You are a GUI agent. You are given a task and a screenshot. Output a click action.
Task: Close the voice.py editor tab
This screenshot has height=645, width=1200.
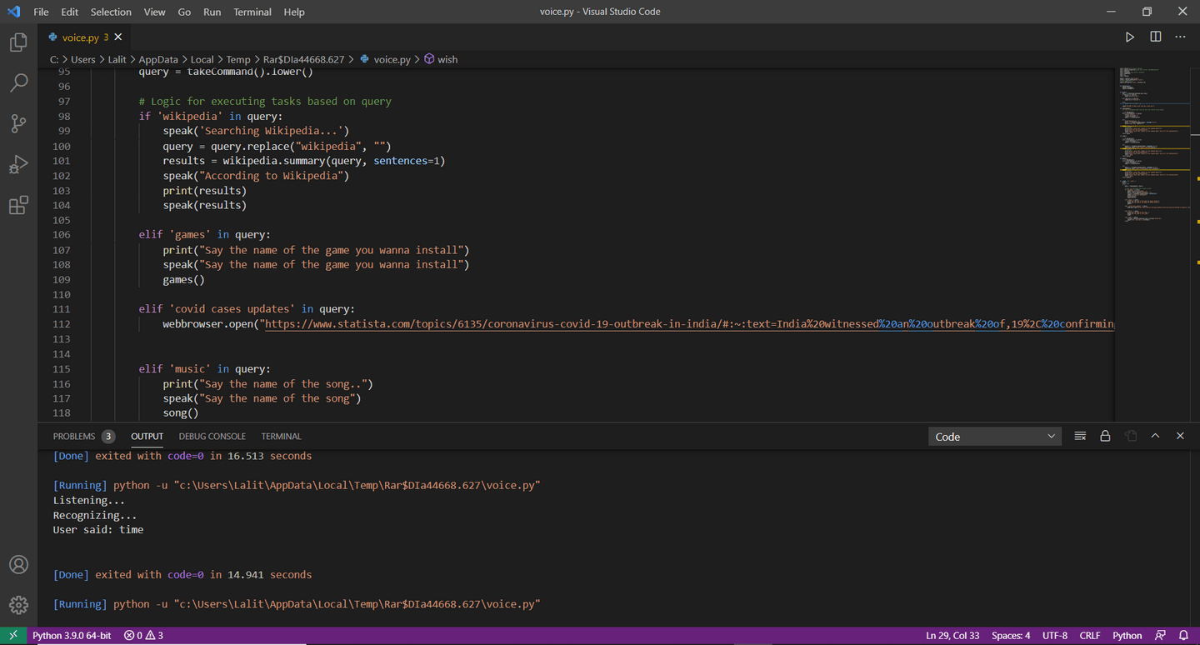[118, 37]
